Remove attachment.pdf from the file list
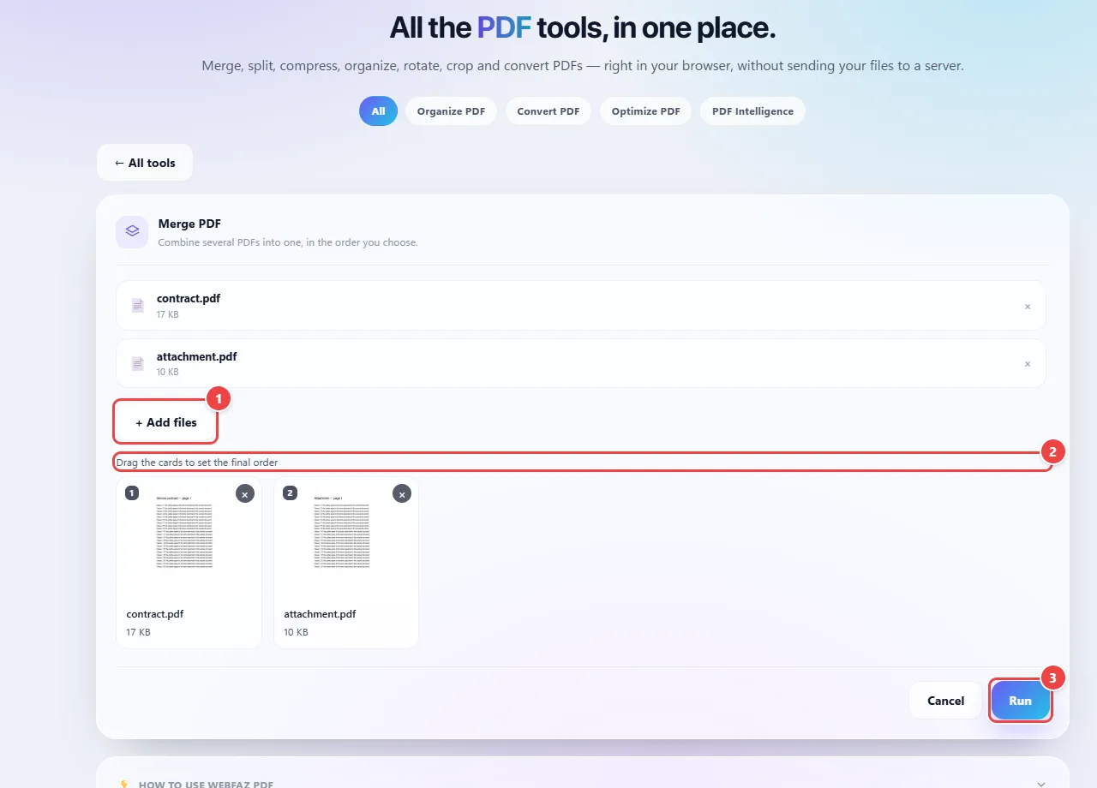This screenshot has width=1097, height=788. (x=1028, y=364)
